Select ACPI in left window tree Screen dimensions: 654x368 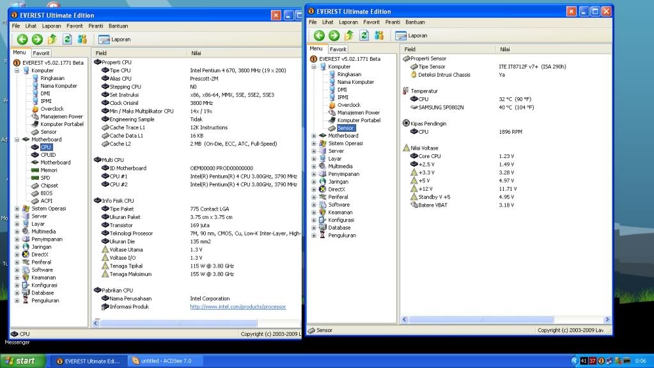click(x=46, y=200)
